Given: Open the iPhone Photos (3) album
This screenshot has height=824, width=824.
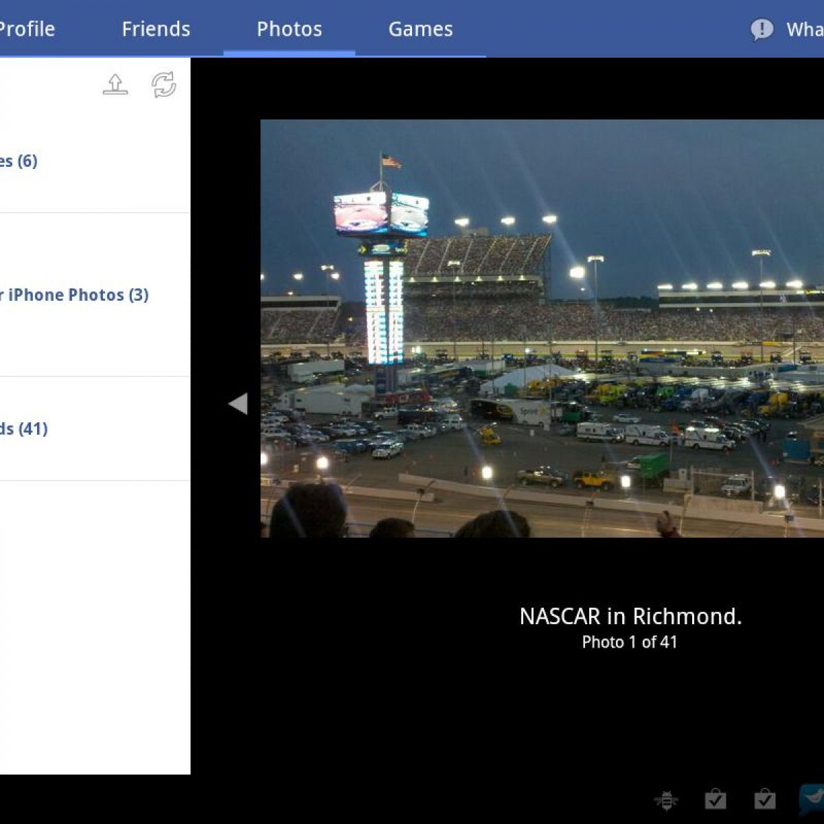Looking at the screenshot, I should 76,295.
